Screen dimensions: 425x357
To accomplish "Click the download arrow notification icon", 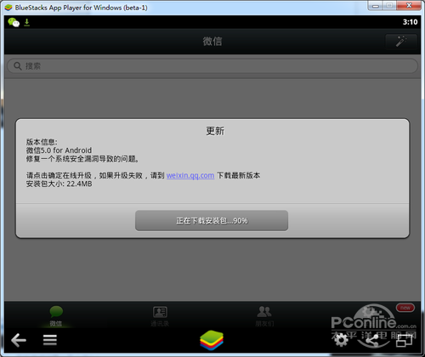I will (26, 22).
